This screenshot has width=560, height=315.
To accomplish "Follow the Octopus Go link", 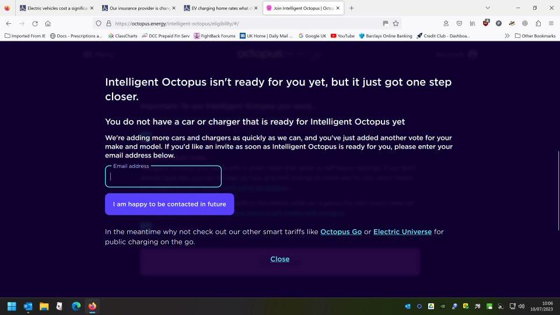I will (x=341, y=232).
